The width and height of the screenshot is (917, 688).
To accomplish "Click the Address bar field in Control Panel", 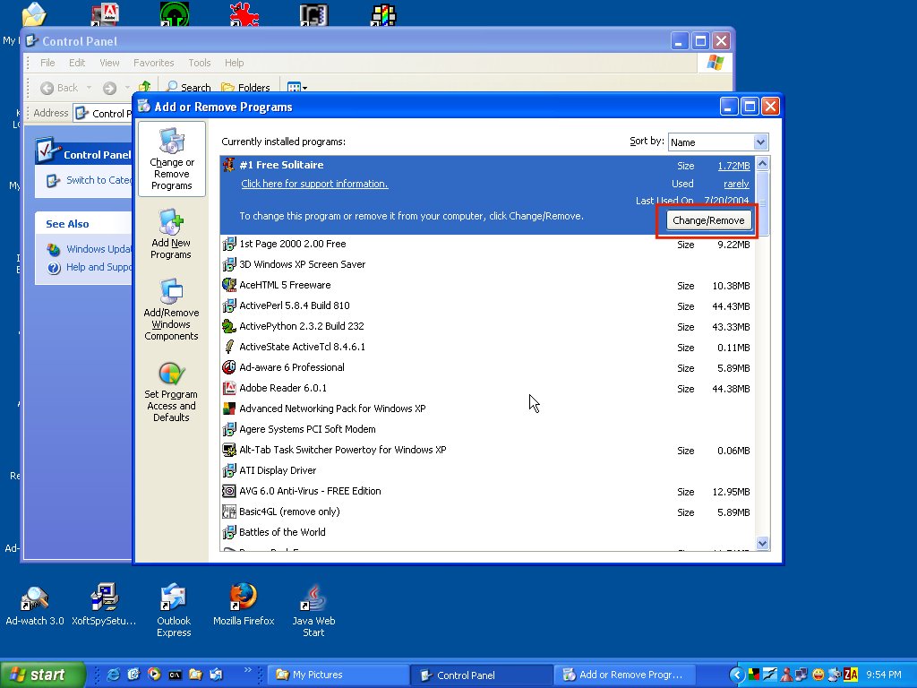I will (103, 114).
